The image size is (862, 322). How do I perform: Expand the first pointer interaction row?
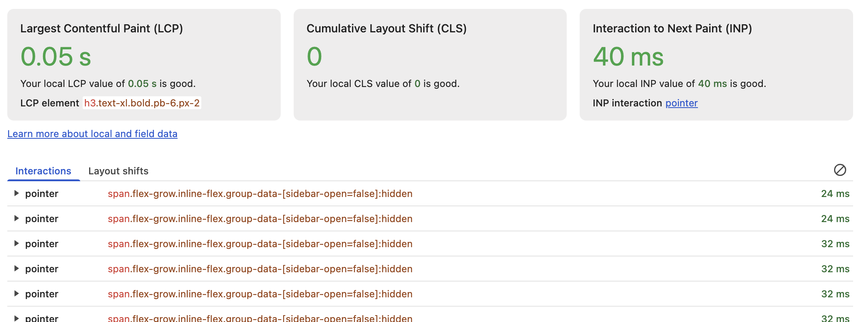pos(16,193)
